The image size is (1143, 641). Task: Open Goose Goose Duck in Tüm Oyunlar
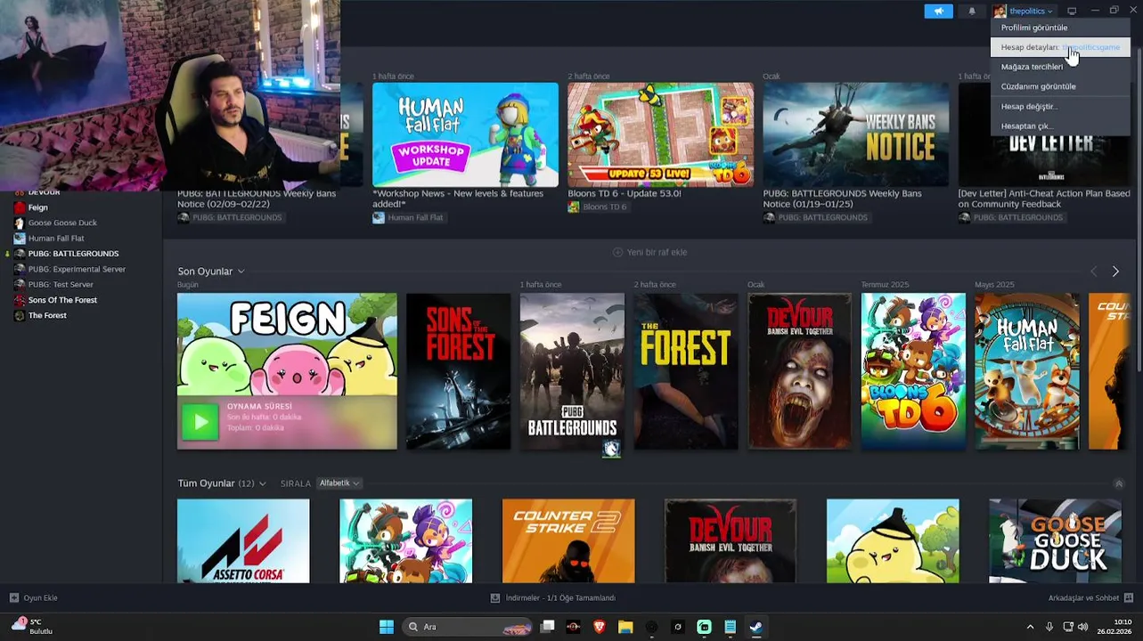coord(1055,541)
